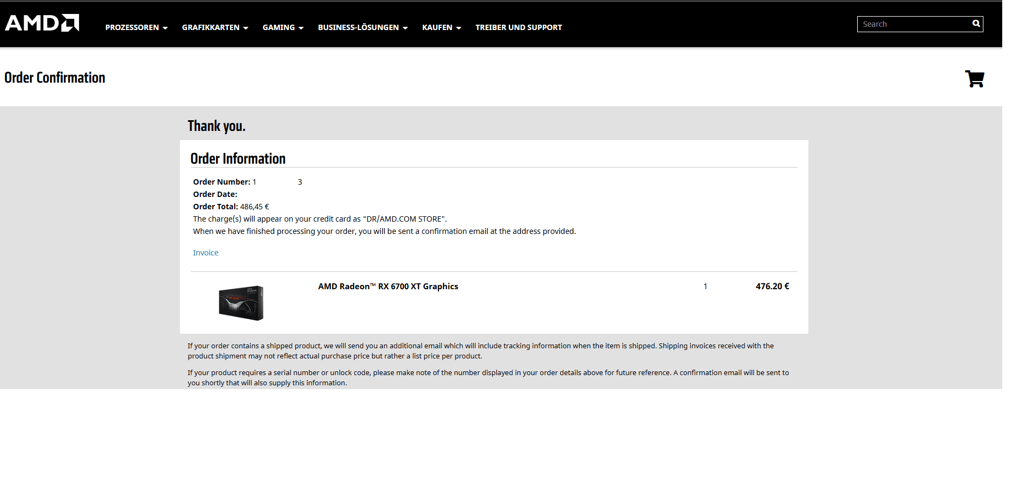Screen dimensions: 1028x491
Task: Click the Order Date label
Action: tap(215, 194)
